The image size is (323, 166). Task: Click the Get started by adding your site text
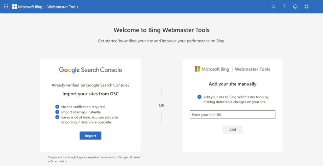point(161,41)
